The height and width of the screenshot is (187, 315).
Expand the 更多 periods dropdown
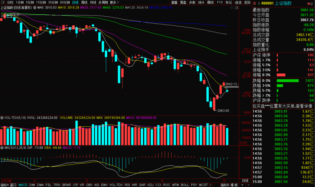[x=114, y=2]
